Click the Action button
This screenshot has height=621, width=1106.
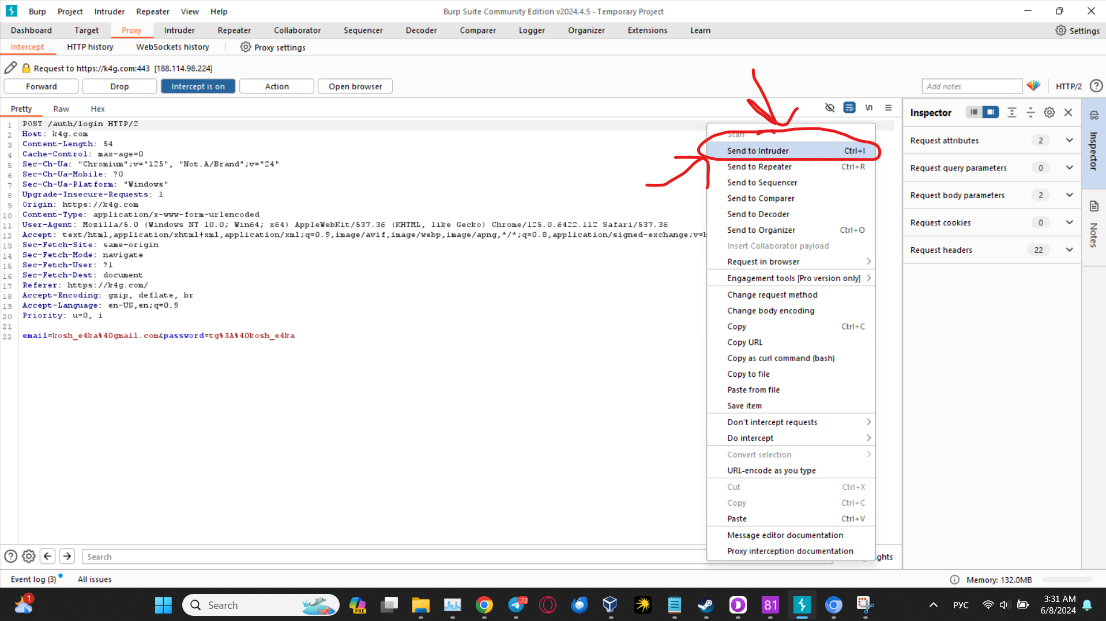[277, 86]
